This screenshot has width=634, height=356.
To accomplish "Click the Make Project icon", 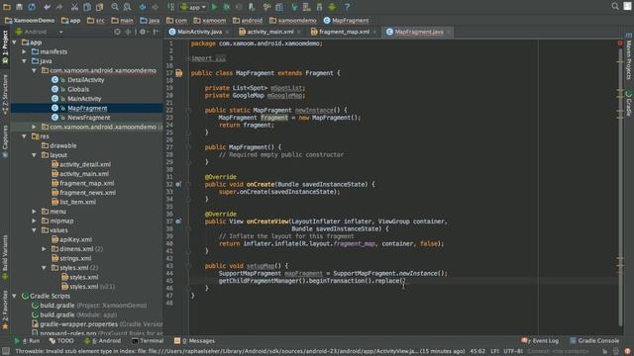I will coord(171,7).
